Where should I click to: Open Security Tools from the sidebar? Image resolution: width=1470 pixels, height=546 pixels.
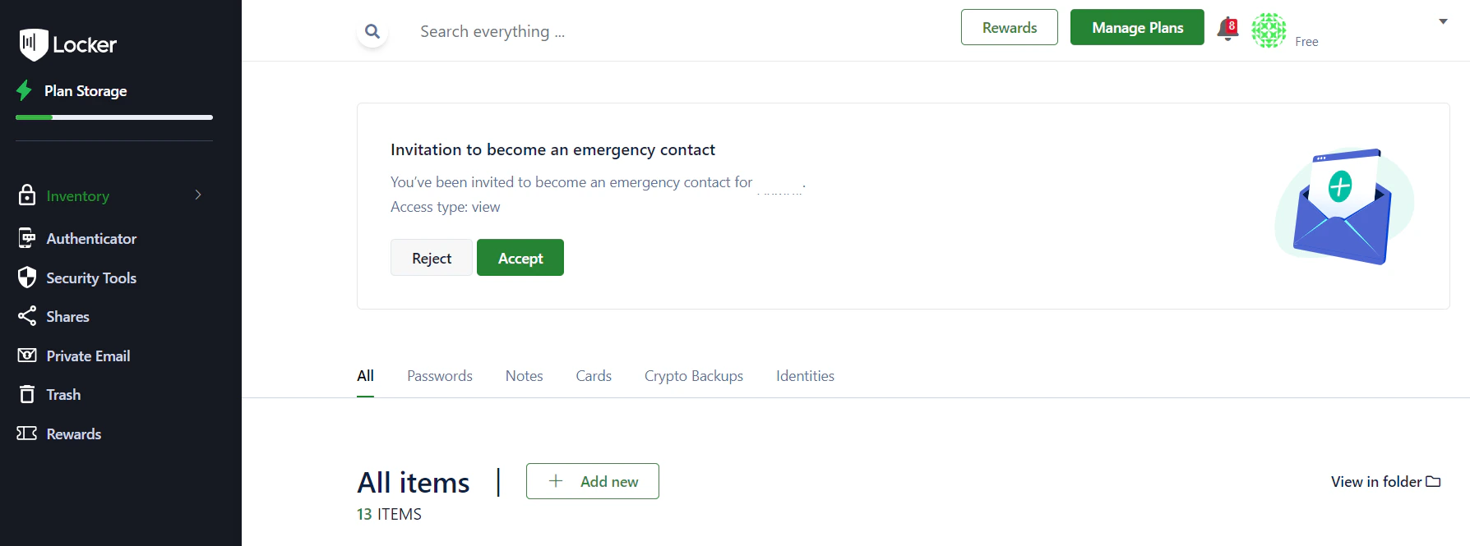tap(91, 278)
